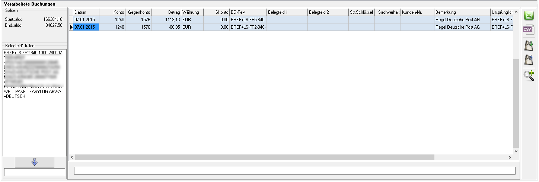Select the row marker of the current booking

point(71,27)
